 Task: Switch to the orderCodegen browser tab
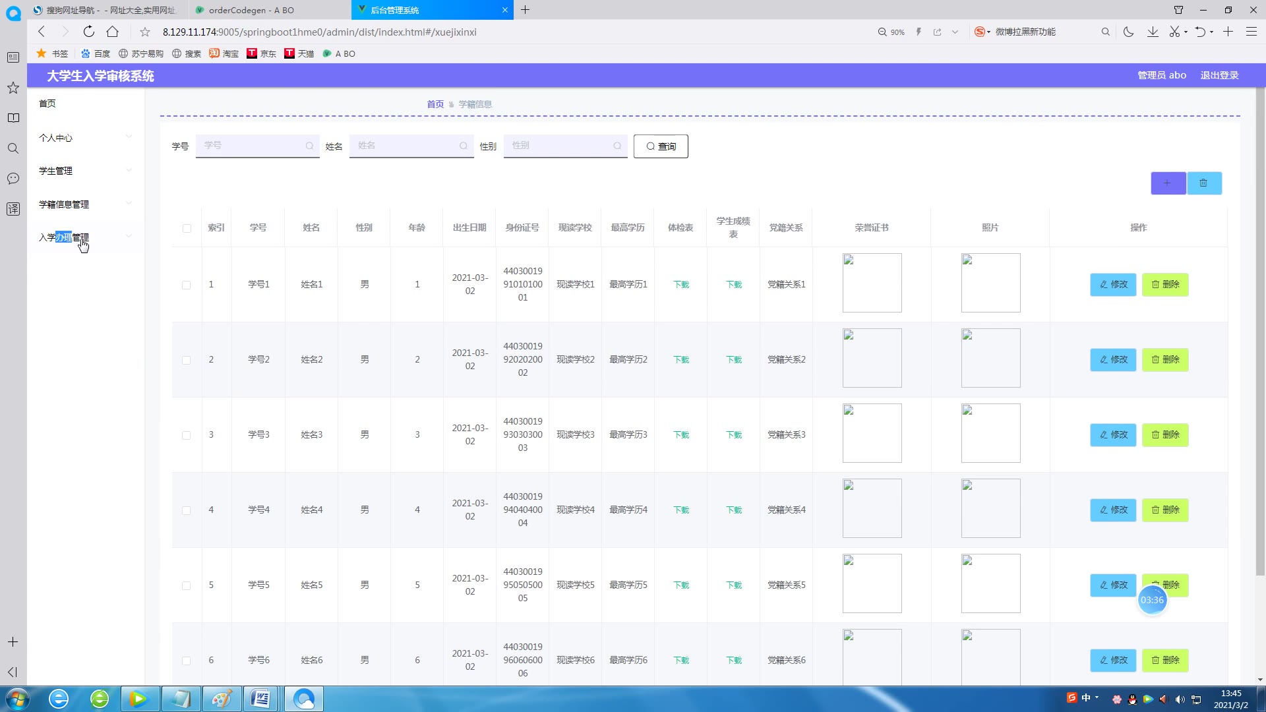pos(251,10)
